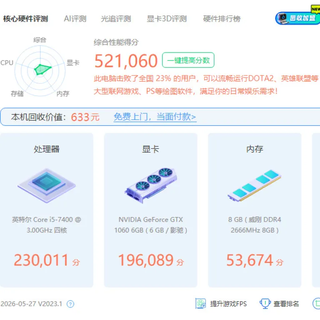Click the 回收加盟 computer icon

pyautogui.click(x=283, y=18)
